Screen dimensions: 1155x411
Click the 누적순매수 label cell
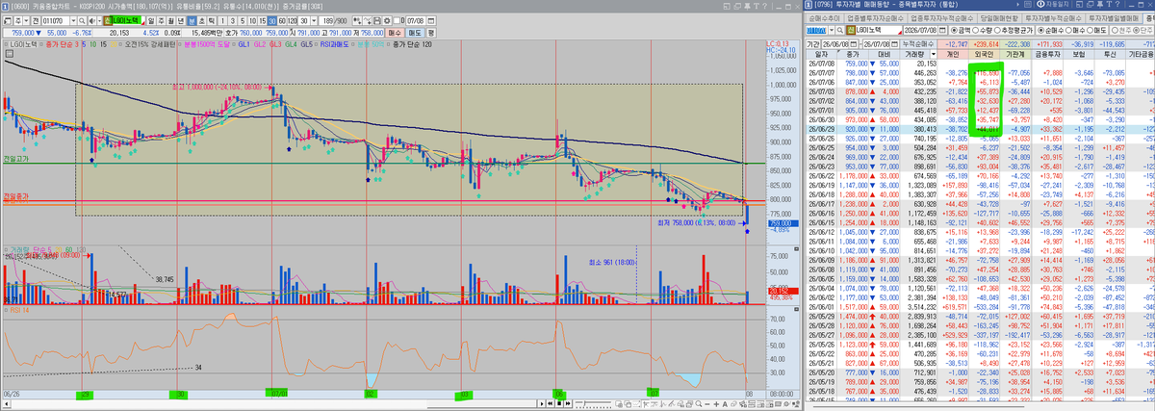pos(917,44)
